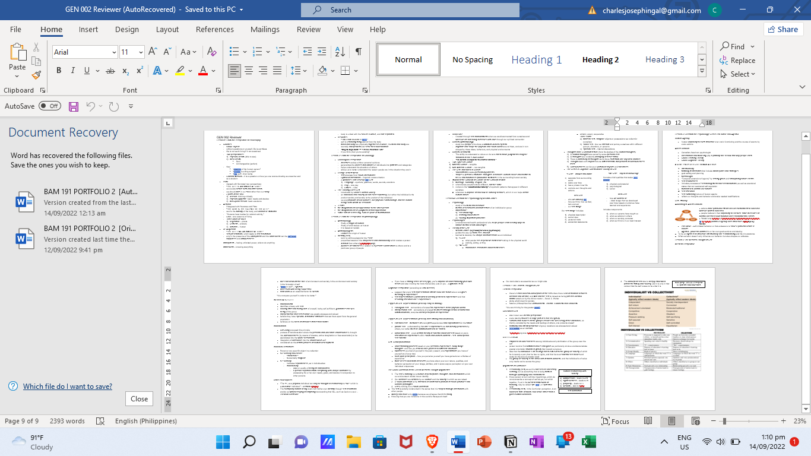
Task: Apply the Heading 1 style
Action: (x=537, y=59)
